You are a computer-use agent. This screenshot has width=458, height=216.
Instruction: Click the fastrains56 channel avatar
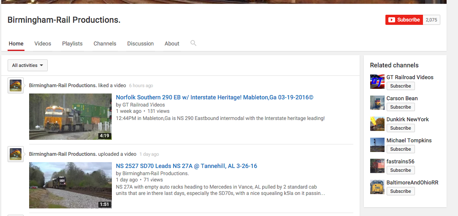pos(377,166)
